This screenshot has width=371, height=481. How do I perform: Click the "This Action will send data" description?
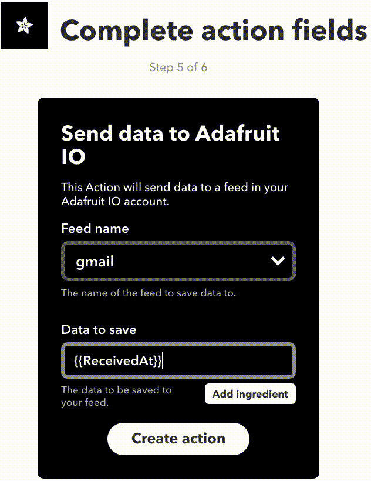(174, 188)
